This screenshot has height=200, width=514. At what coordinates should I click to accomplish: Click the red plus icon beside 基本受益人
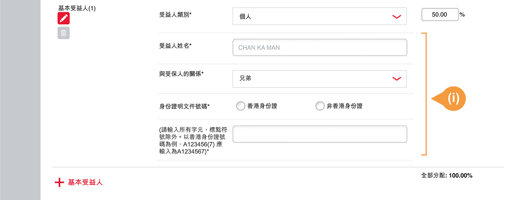[59, 183]
